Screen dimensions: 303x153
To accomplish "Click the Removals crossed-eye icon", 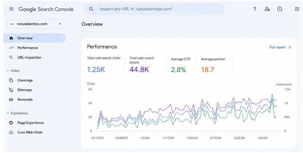I will [11, 100].
